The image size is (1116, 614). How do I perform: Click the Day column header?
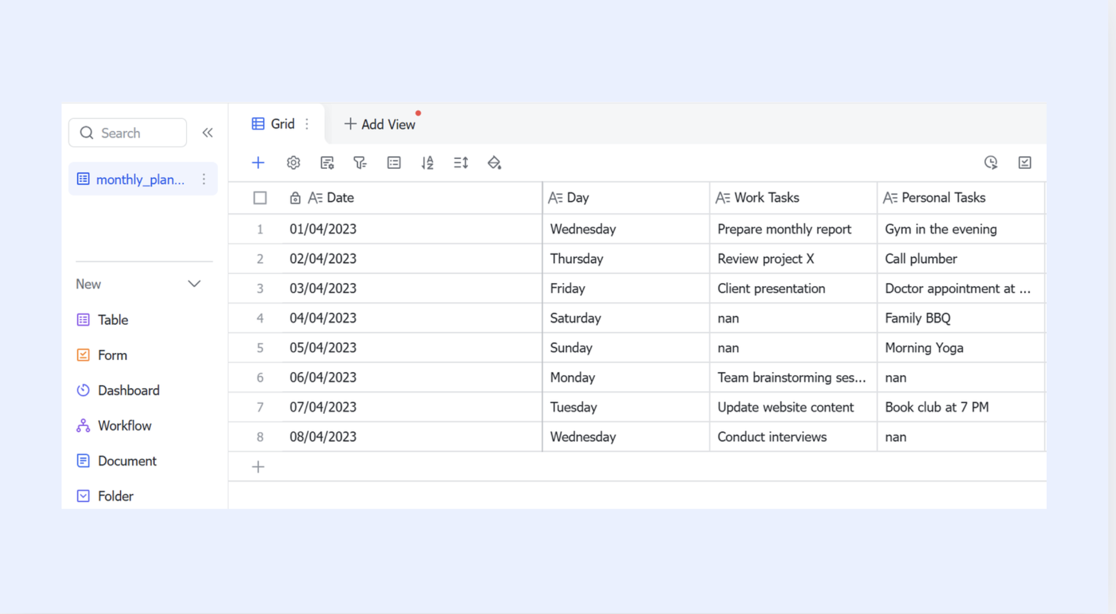coord(626,198)
